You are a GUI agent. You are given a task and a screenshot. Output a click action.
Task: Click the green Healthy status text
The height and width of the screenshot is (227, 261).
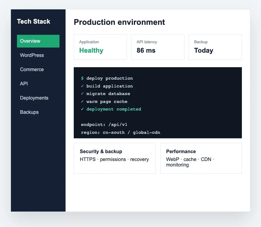click(91, 51)
